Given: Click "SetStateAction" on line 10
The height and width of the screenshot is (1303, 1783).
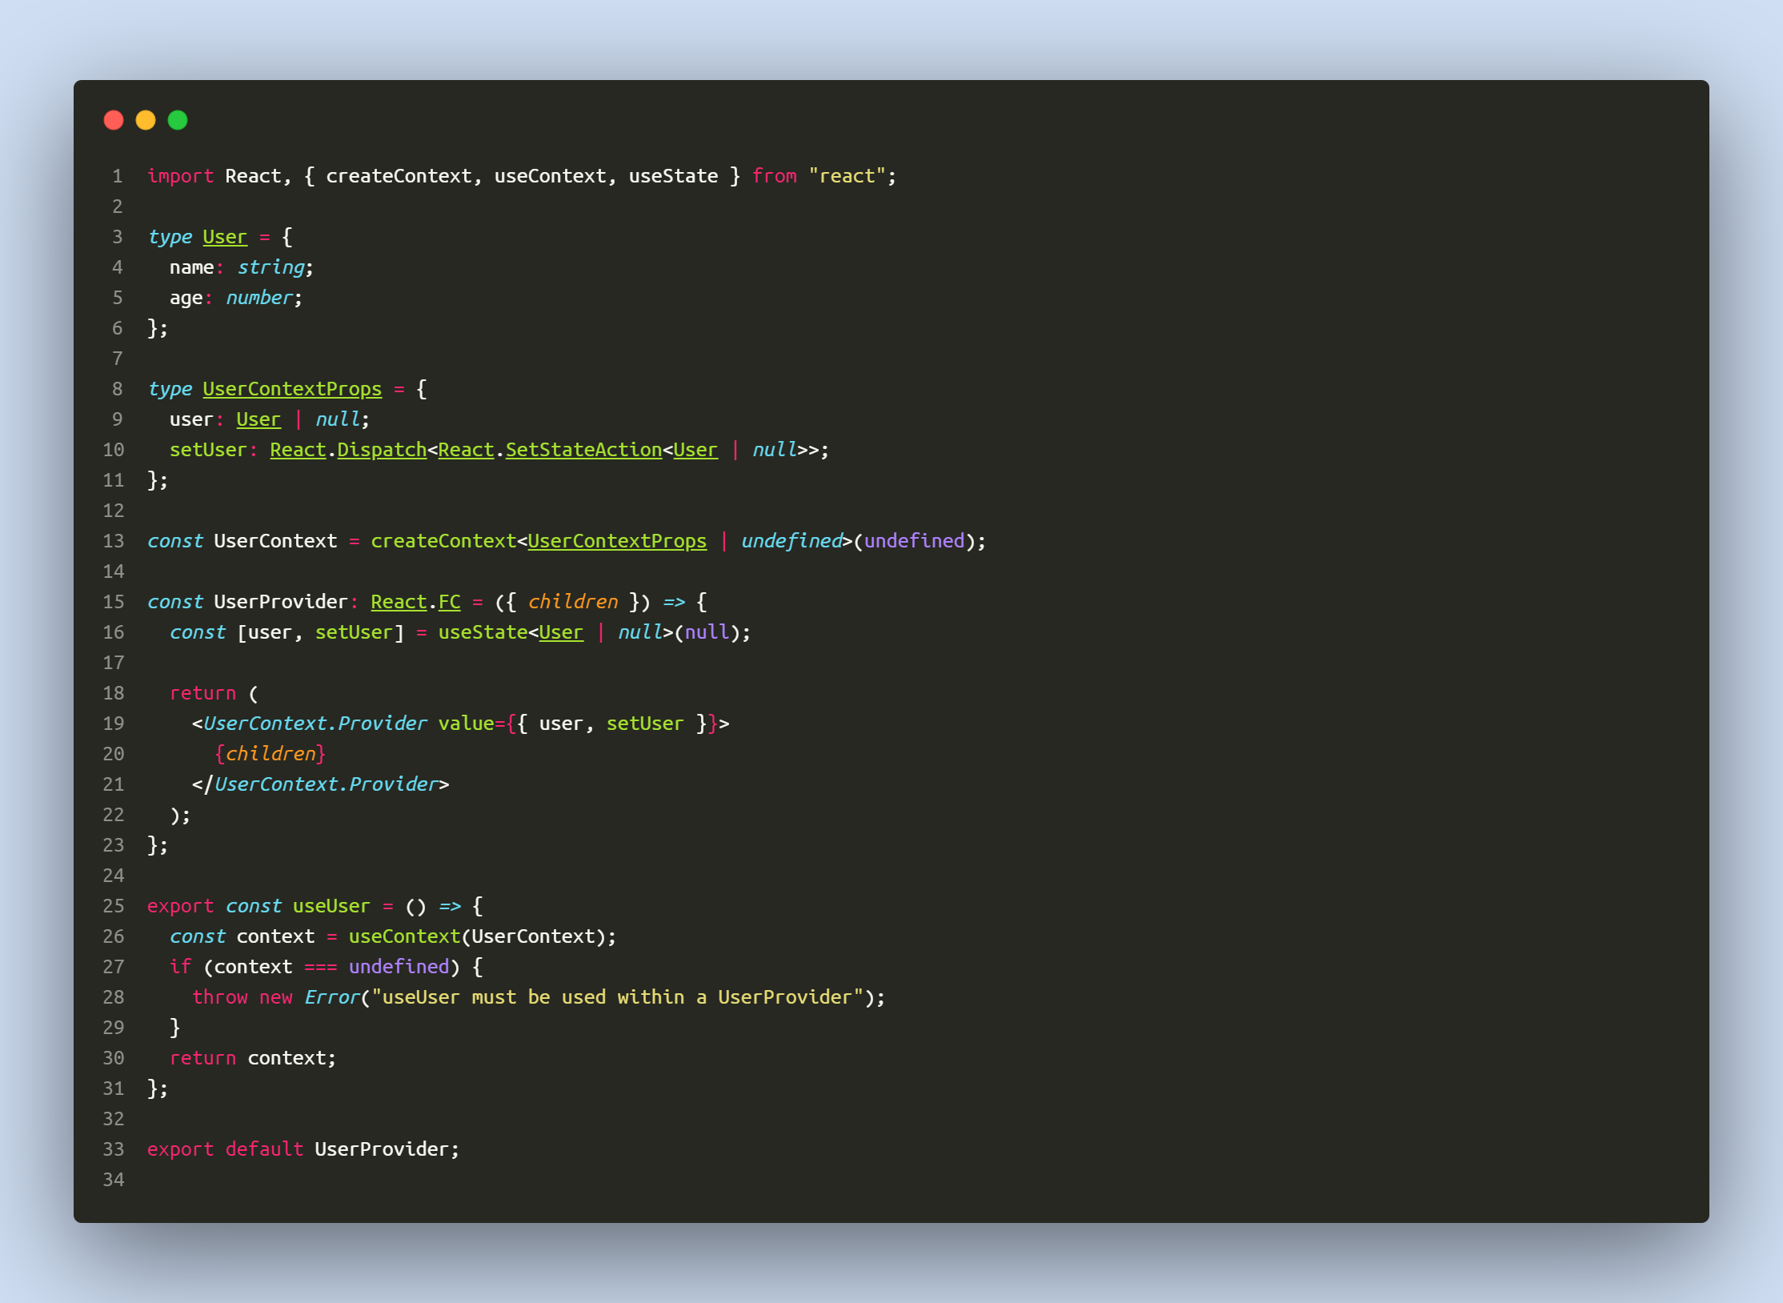Looking at the screenshot, I should [583, 450].
